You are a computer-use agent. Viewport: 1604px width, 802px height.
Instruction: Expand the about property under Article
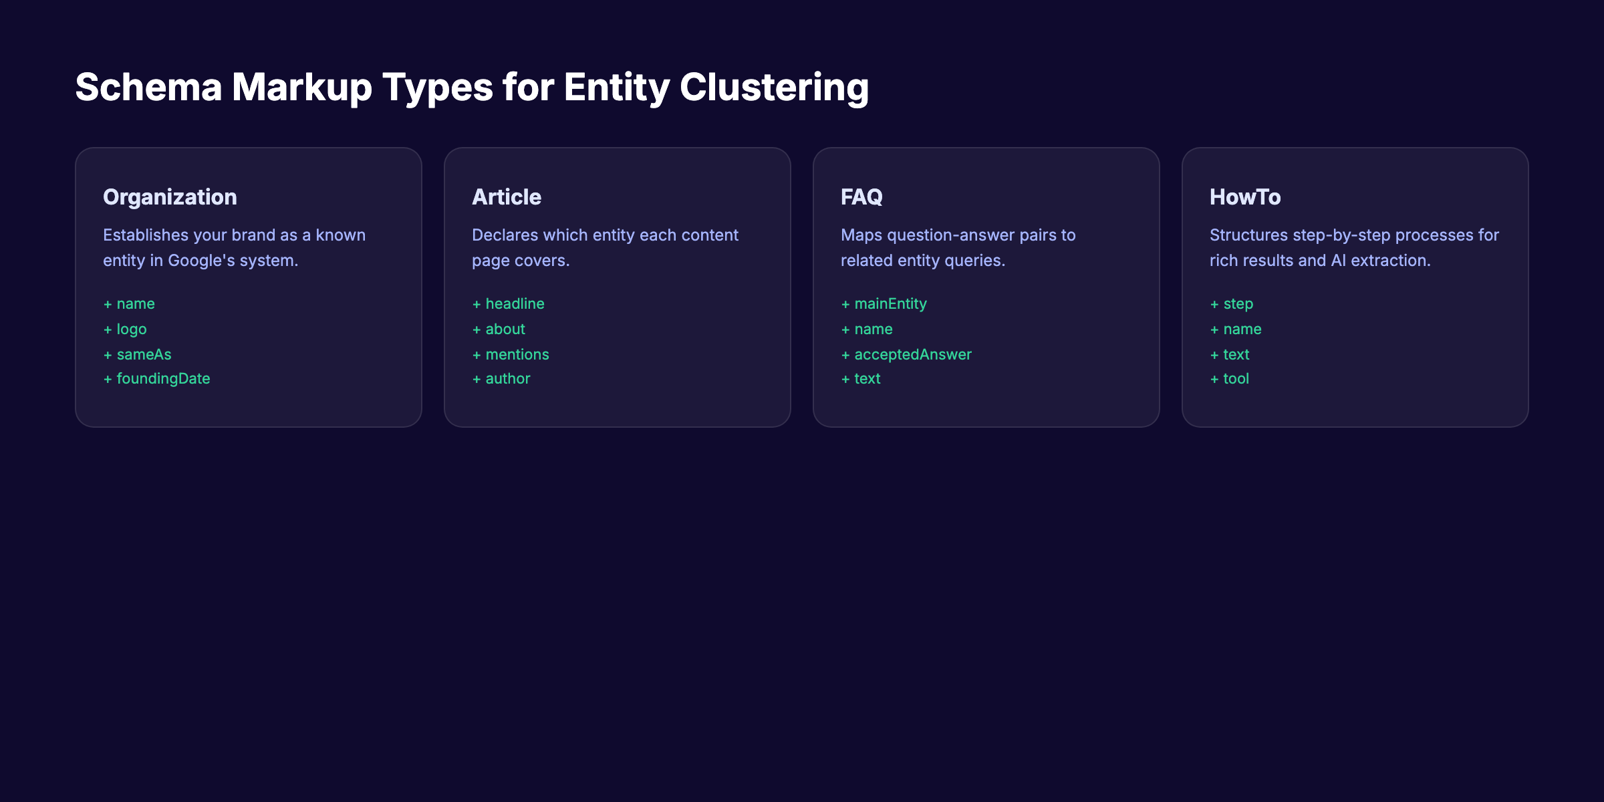[499, 329]
